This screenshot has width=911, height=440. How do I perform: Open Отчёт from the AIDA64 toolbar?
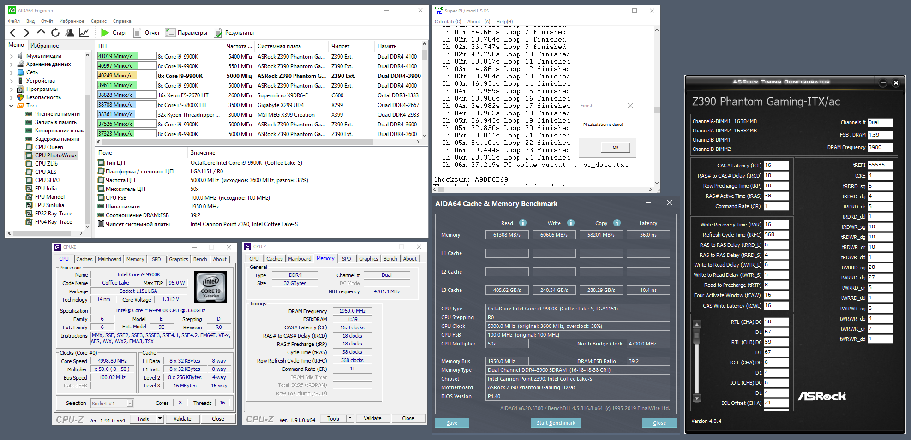147,33
